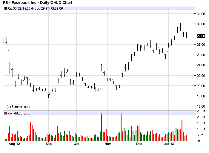The height and width of the screenshot is (153, 209).
Task: Click the 'Jan 13' date axis label
Action: click(169, 144)
